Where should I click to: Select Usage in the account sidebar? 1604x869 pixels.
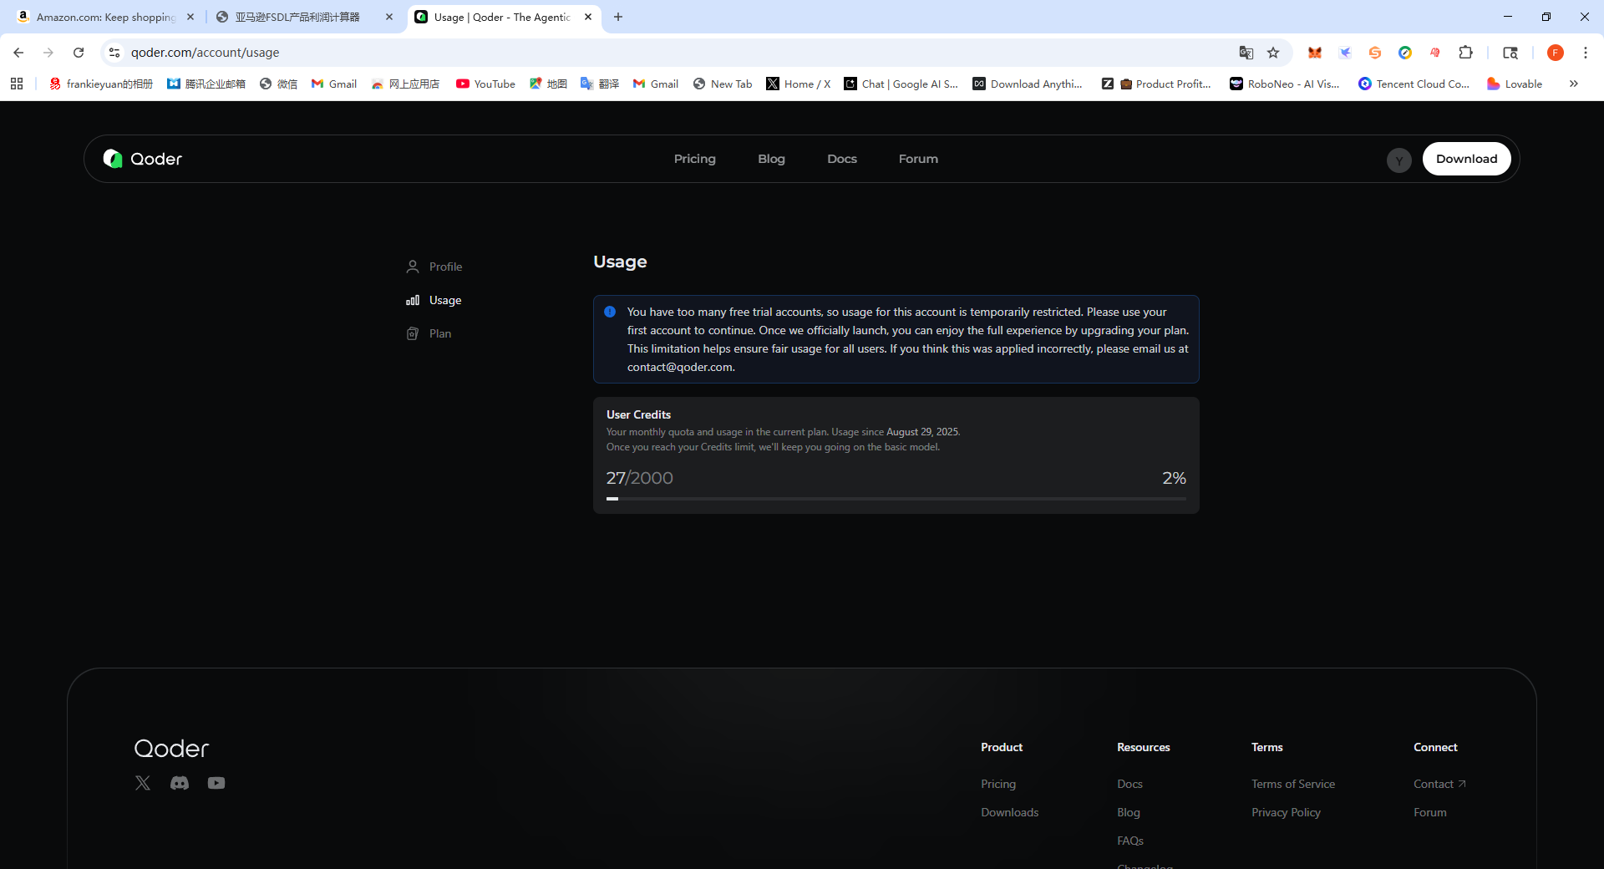click(x=434, y=300)
